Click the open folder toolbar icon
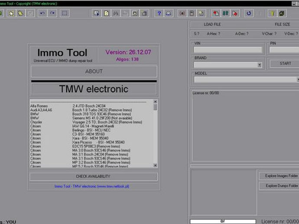Viewport: 299px width, 224px height. 20,13
